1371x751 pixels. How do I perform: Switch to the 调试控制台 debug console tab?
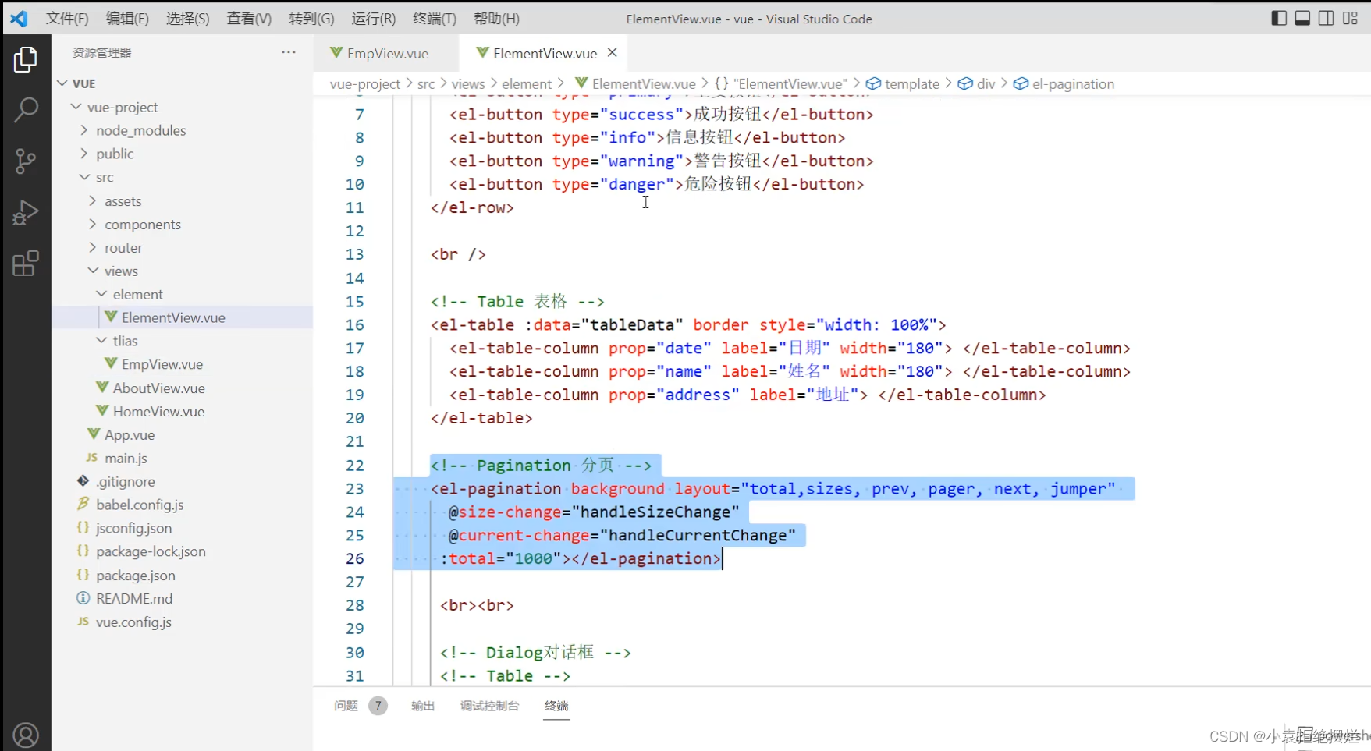(x=489, y=706)
